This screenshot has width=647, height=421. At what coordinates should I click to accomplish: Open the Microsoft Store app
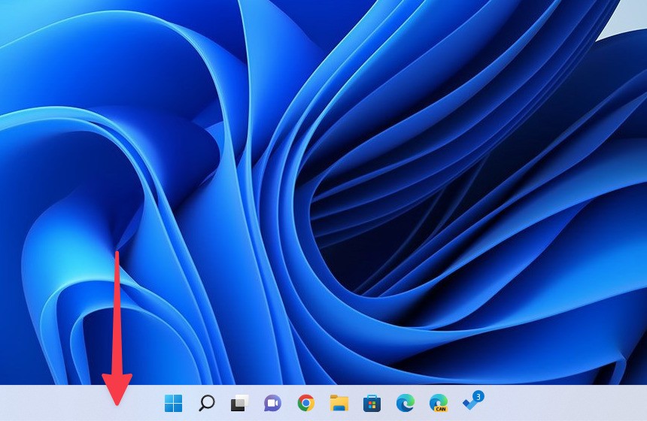(x=372, y=403)
